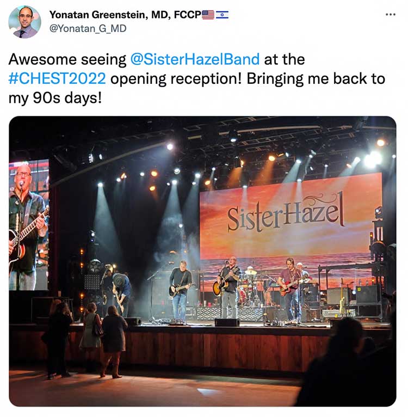Click the "Awesome seeing" opening text

67,59
